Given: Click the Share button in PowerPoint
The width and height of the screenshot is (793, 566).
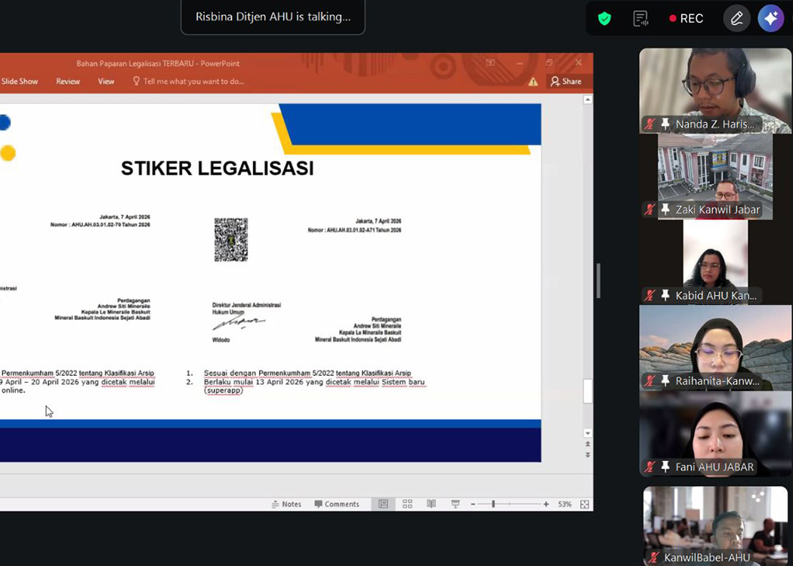Looking at the screenshot, I should click(x=566, y=82).
